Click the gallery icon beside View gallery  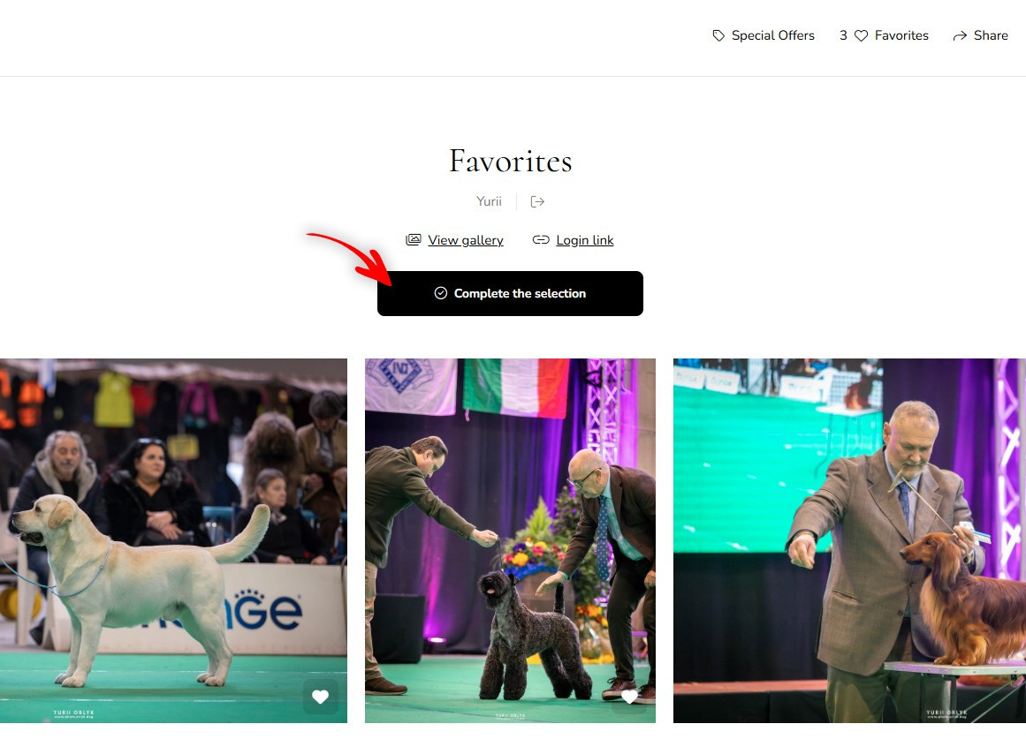pos(414,240)
